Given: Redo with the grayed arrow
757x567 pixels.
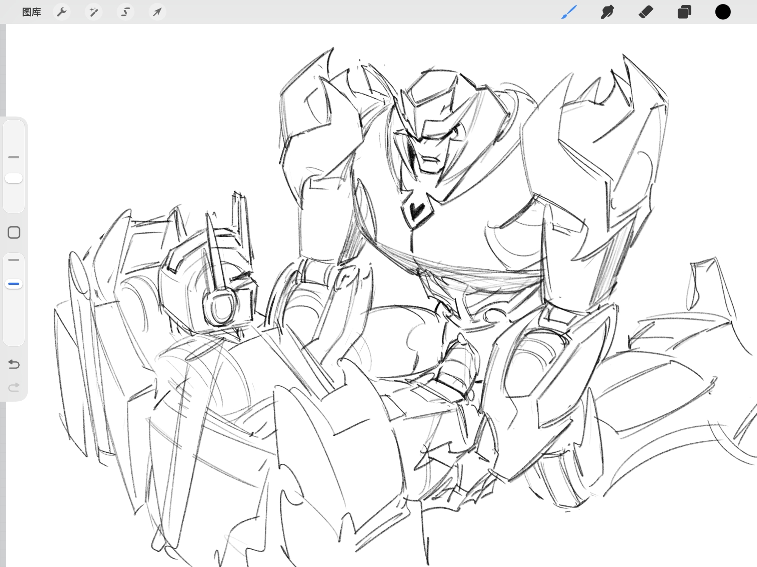Looking at the screenshot, I should point(14,387).
